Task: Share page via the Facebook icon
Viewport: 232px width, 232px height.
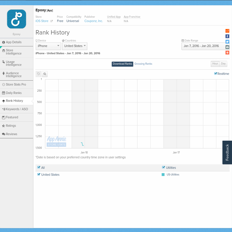Action: [x=227, y=36]
